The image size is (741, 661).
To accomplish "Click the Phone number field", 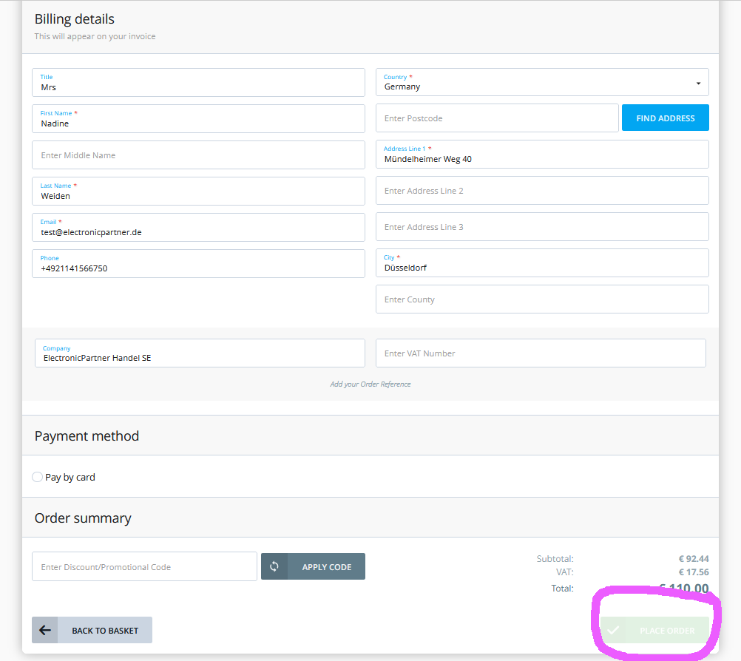I will pos(198,264).
